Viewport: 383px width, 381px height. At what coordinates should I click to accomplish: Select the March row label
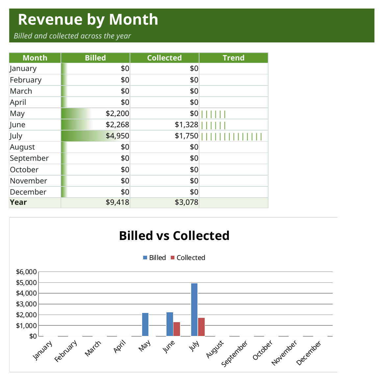tap(21, 91)
